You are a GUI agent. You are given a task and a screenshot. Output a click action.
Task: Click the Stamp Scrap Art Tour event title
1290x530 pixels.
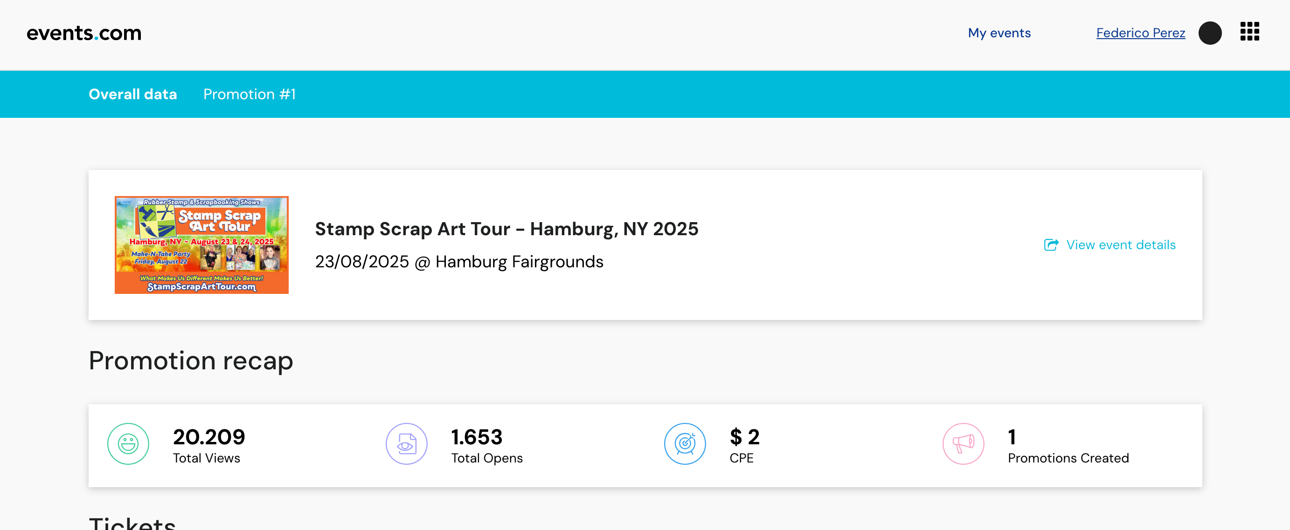506,229
